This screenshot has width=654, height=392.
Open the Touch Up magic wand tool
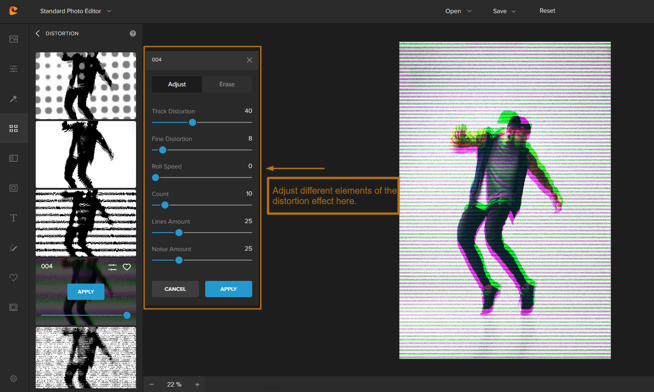click(x=14, y=99)
